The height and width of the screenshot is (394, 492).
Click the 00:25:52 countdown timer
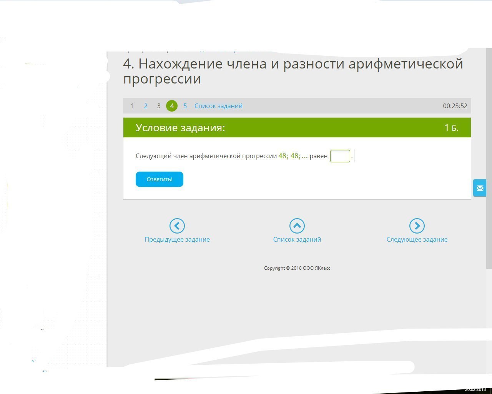[x=455, y=106]
